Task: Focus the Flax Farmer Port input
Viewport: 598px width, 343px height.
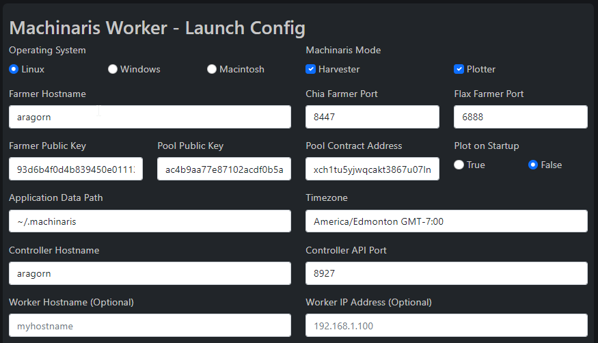Action: pos(521,117)
